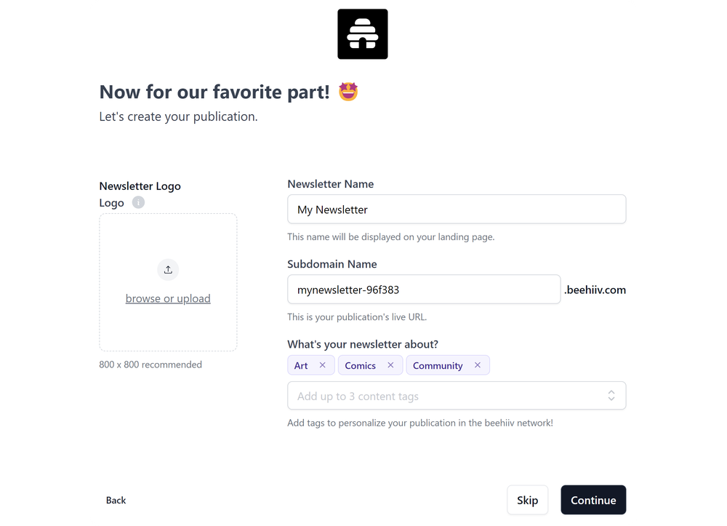Click the browse or upload link
Viewport: 727px width, 526px height.
168,298
